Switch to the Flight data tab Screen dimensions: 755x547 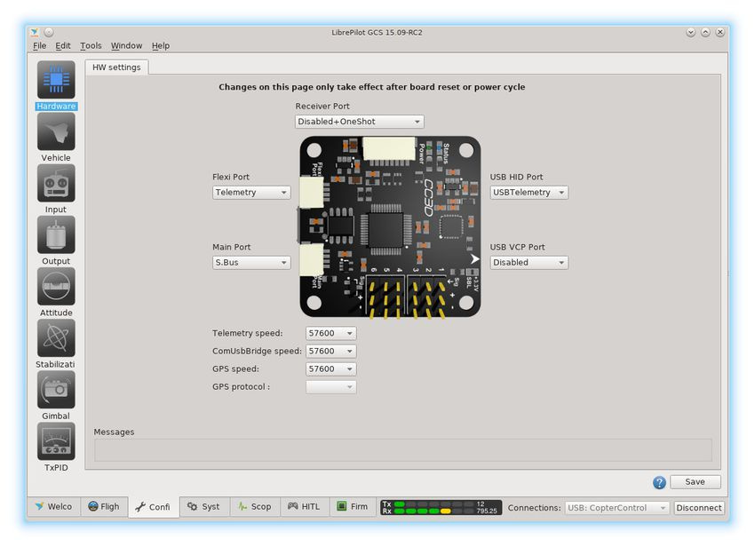click(104, 506)
